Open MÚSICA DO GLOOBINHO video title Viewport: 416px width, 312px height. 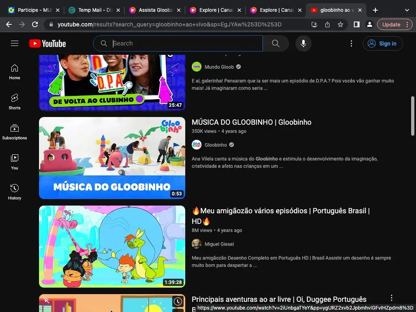tap(251, 122)
